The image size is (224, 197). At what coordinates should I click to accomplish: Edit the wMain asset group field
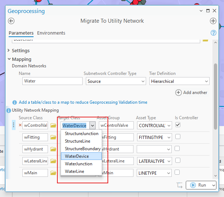tap(118, 173)
